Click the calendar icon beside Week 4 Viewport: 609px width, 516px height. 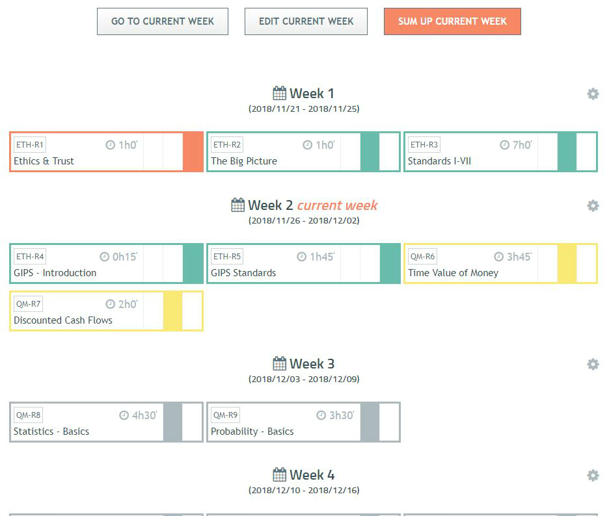pos(280,474)
